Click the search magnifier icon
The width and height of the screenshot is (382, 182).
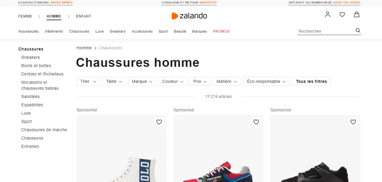[x=358, y=31]
